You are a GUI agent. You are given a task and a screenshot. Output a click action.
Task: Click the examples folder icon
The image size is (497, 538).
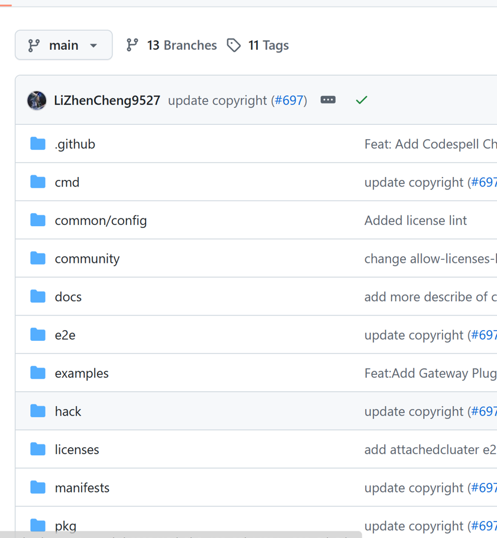click(38, 373)
